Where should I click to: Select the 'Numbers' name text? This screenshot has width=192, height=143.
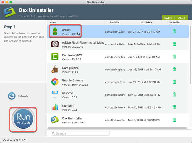pyautogui.click(x=68, y=106)
